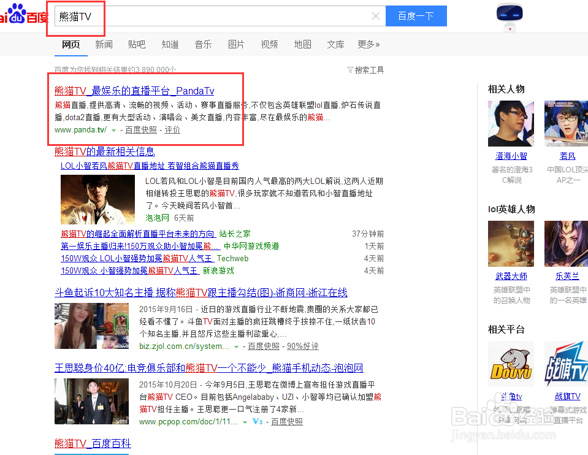Viewport: 588px width, 455px height.
Task: Click the 若风 portrait thumbnail
Action: coord(567,123)
